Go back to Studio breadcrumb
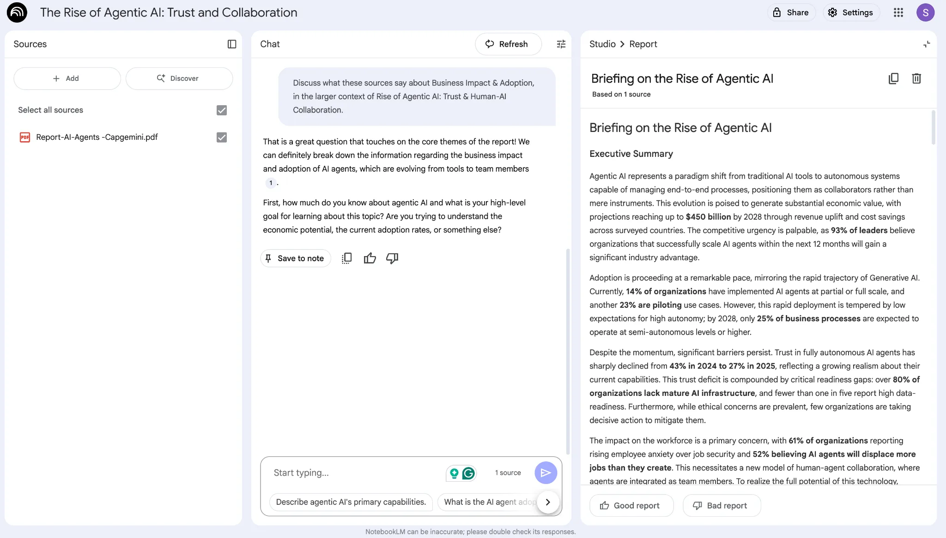The height and width of the screenshot is (538, 946). (602, 44)
